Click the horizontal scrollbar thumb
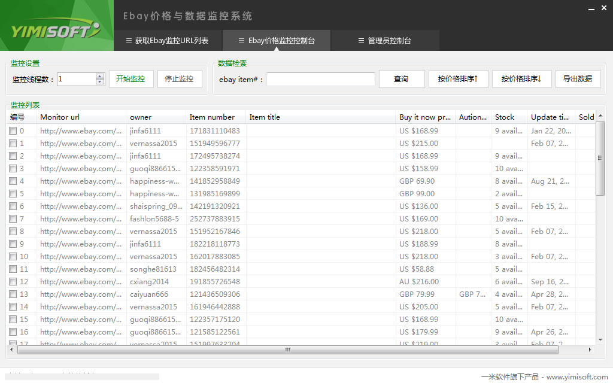 [288, 349]
